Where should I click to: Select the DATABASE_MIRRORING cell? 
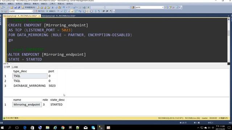click(30, 86)
